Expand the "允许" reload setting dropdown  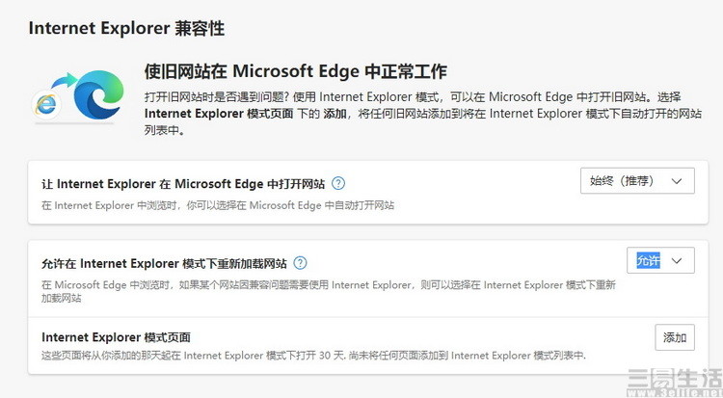[660, 260]
